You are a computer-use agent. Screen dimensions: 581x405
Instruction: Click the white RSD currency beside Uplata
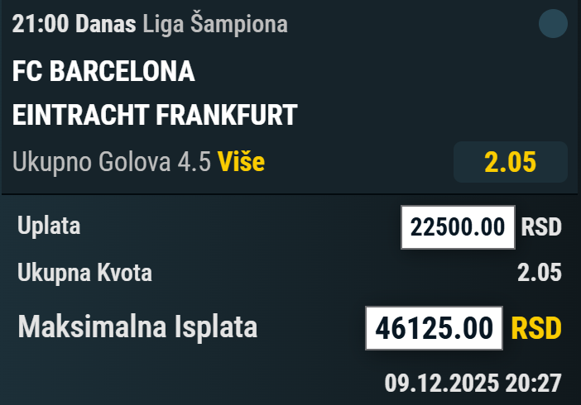(x=541, y=226)
